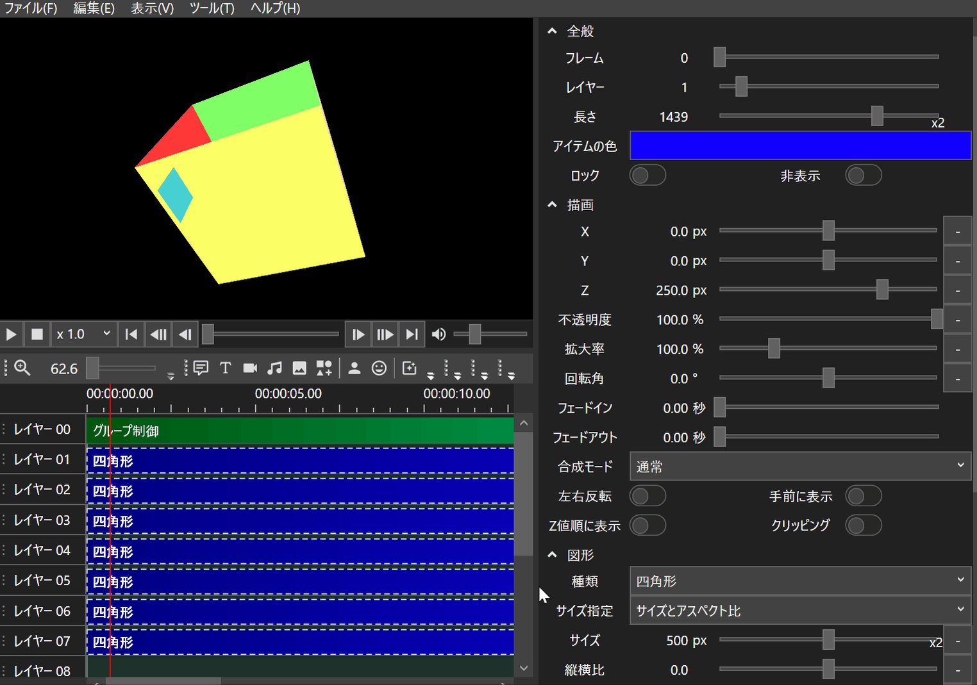Image resolution: width=977 pixels, height=685 pixels.
Task: Add an audio item with the music note icon
Action: (274, 368)
